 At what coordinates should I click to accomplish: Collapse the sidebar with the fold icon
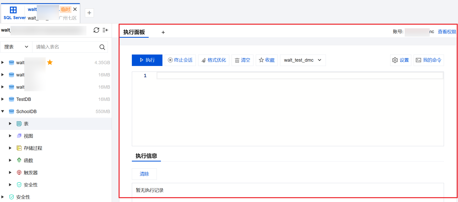point(105,30)
